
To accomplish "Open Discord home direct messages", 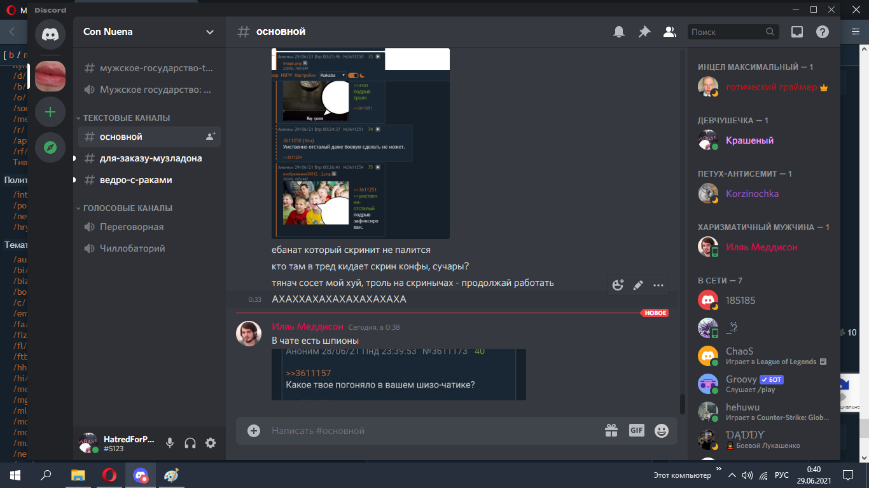I will [x=50, y=34].
